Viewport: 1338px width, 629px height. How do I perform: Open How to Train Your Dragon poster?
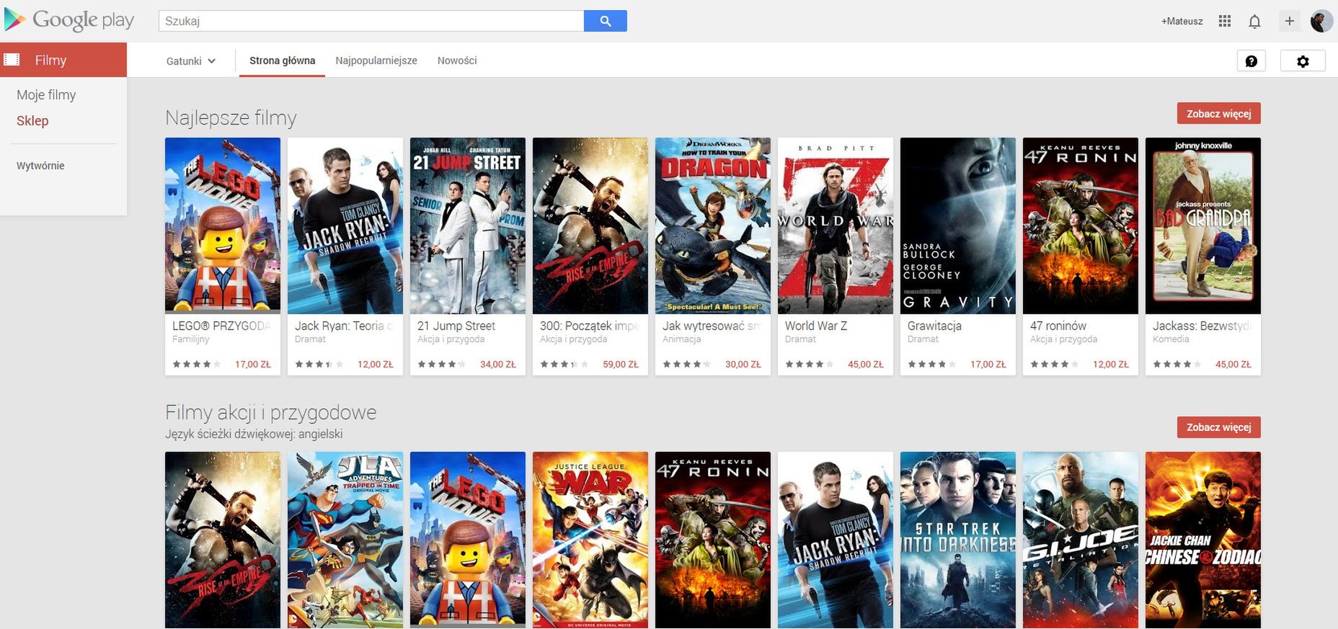(713, 226)
